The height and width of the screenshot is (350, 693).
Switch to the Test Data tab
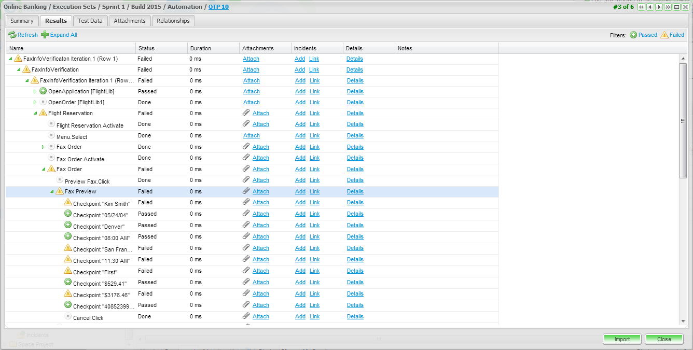click(x=90, y=21)
